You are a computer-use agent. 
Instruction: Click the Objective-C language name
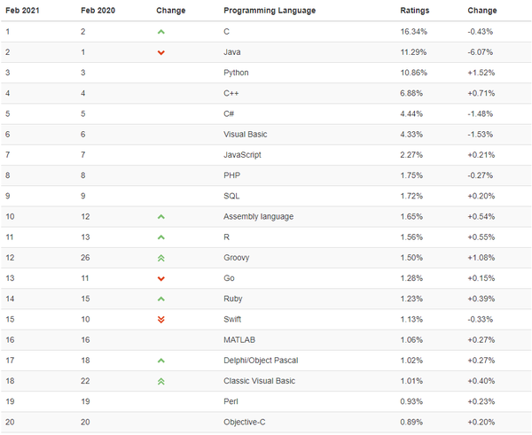245,422
